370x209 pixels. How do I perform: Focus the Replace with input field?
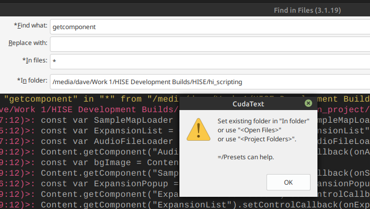click(210, 44)
